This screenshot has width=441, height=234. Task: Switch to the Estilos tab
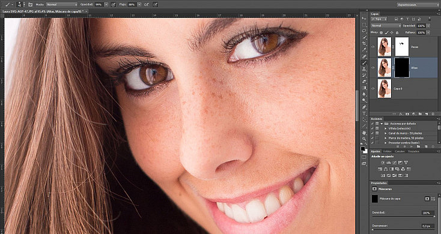tap(388, 151)
